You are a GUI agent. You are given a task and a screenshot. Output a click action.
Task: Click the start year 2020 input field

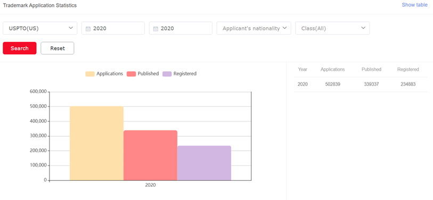pyautogui.click(x=113, y=28)
